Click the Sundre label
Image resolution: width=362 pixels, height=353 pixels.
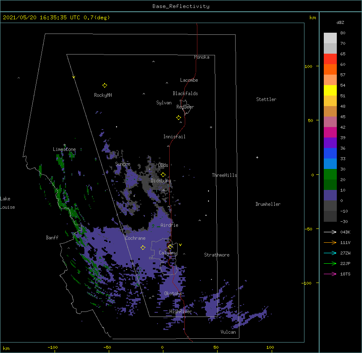pyautogui.click(x=123, y=164)
